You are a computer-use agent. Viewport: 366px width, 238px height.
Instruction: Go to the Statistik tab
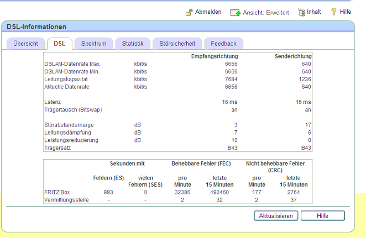pos(133,44)
